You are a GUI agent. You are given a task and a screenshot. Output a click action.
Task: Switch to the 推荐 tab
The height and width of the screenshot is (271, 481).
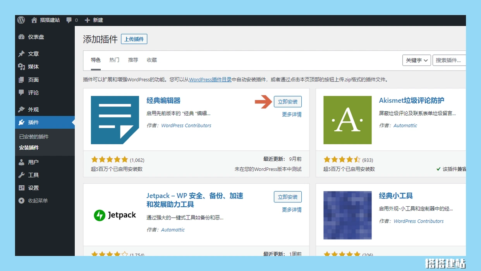pyautogui.click(x=133, y=60)
